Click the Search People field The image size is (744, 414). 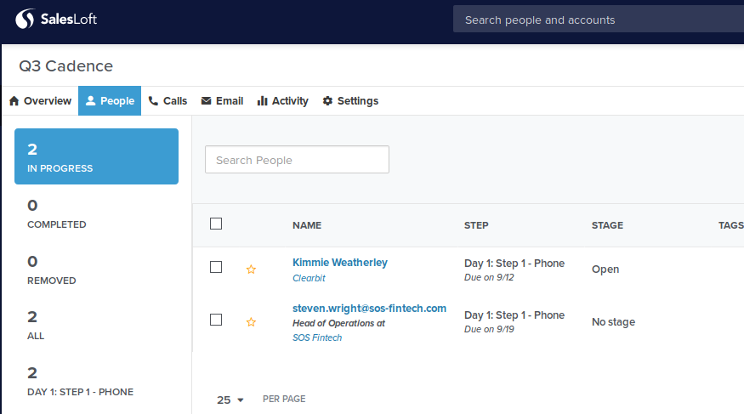pyautogui.click(x=297, y=160)
